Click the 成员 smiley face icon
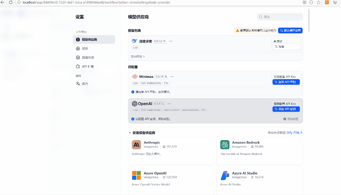Screen dimensions: 341x195 78,49
